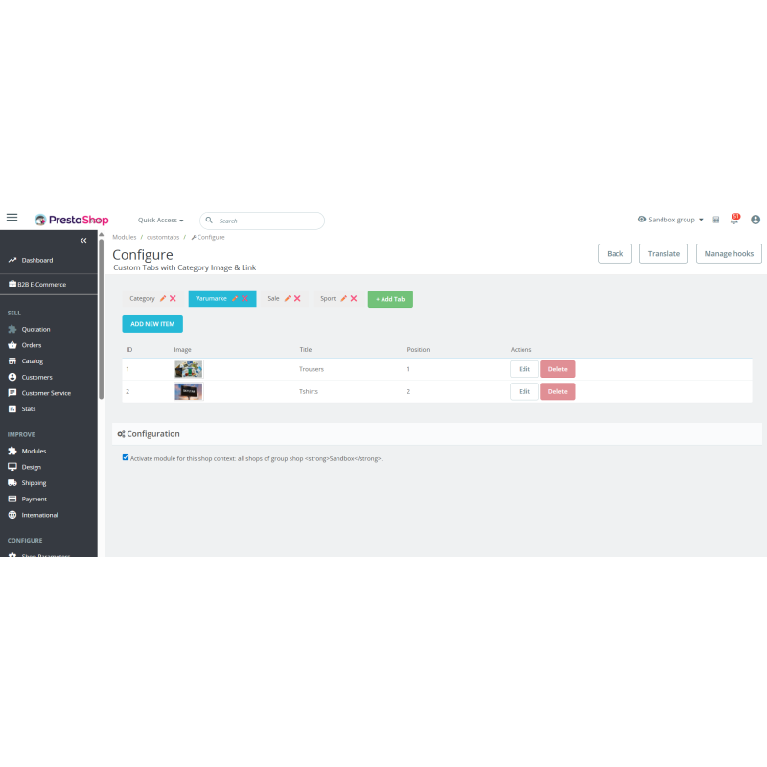The image size is (767, 767).
Task: Click the Title column header
Action: 306,350
